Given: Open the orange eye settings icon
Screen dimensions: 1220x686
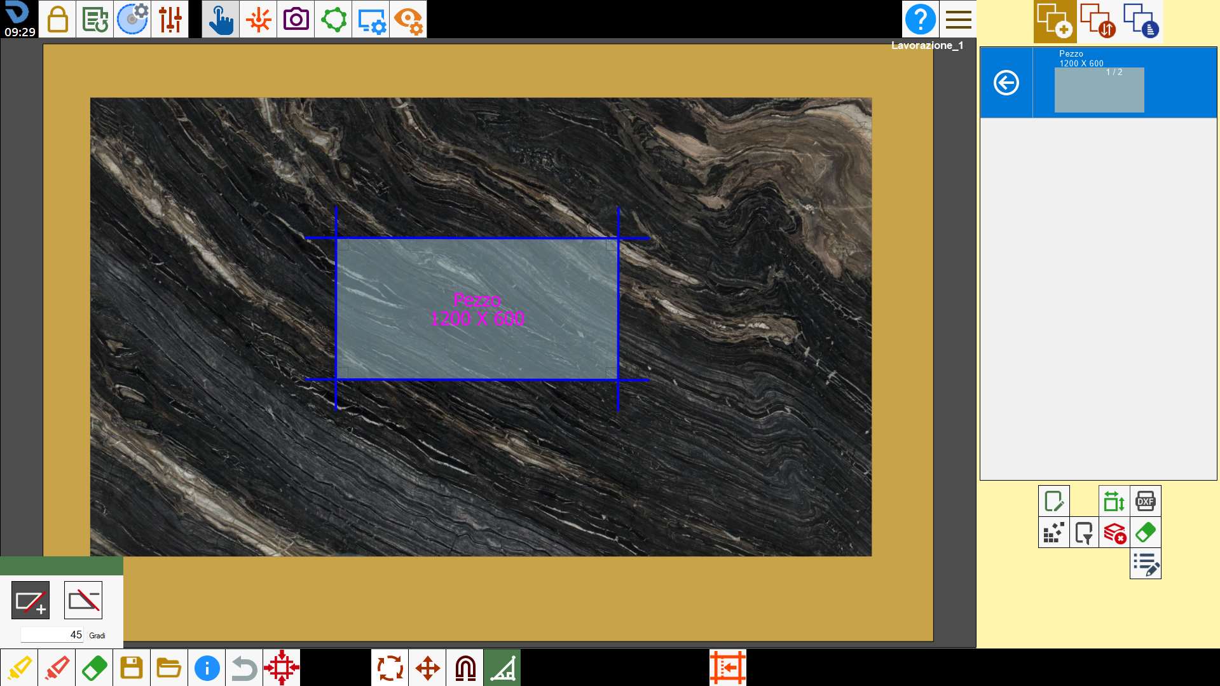Looking at the screenshot, I should coord(408,19).
